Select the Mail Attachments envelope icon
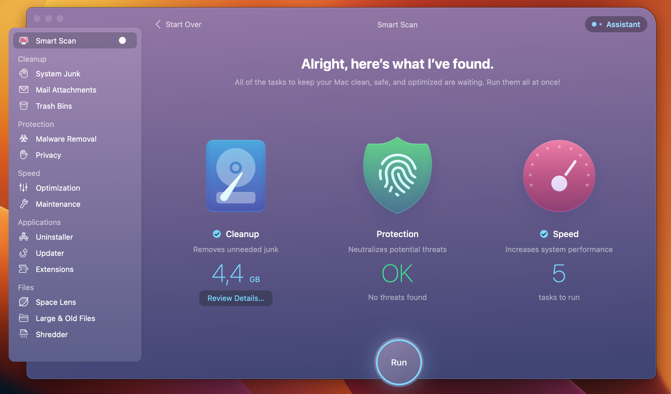 pyautogui.click(x=24, y=90)
